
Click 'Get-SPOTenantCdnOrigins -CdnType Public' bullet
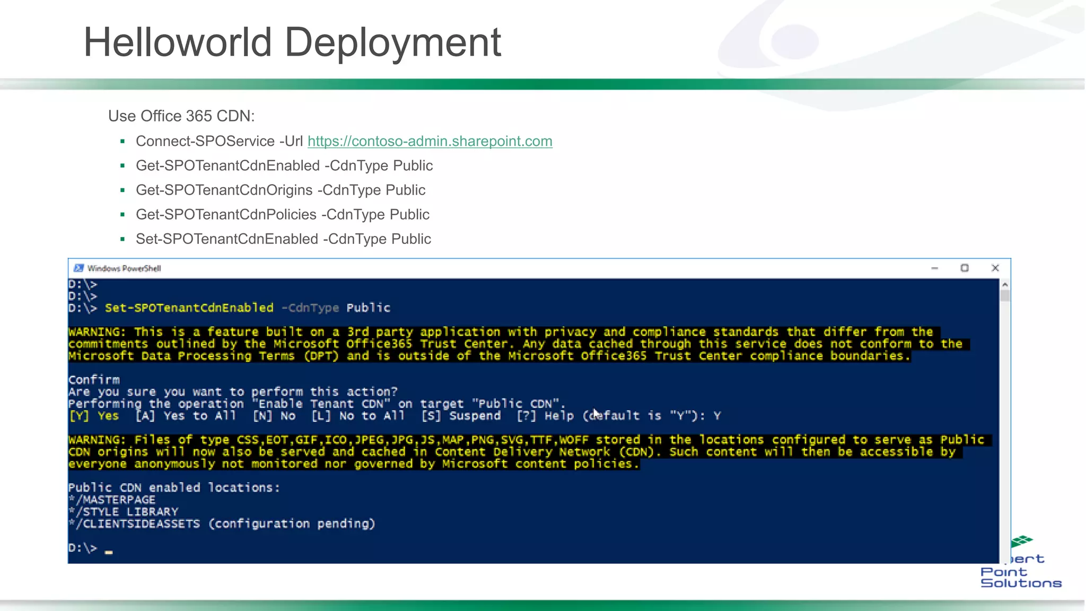coord(281,190)
